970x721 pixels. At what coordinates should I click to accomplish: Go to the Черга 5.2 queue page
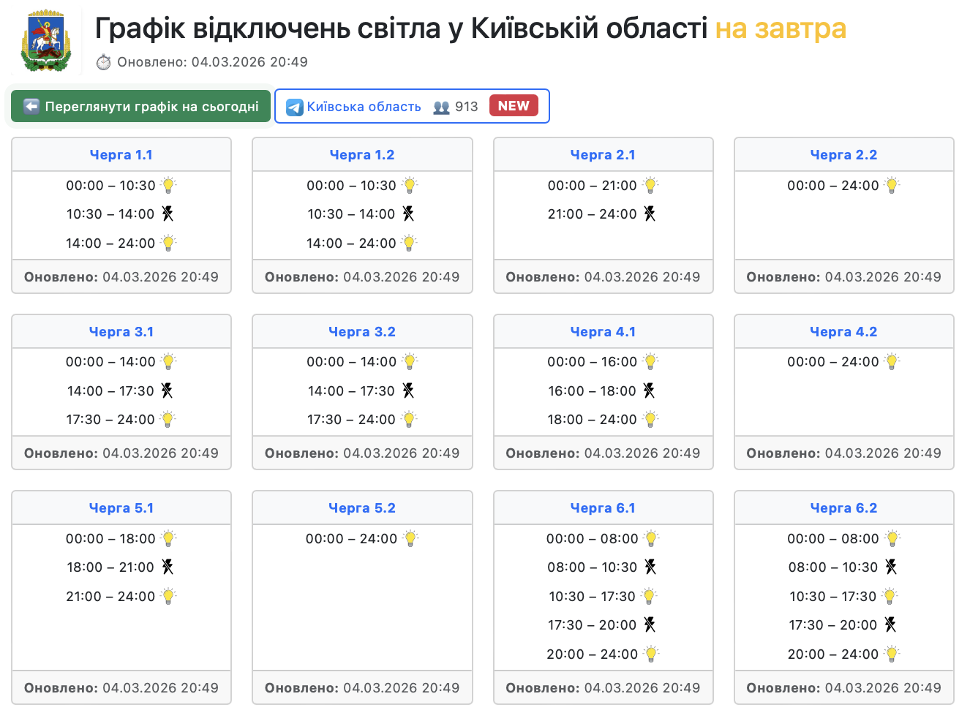pyautogui.click(x=362, y=508)
